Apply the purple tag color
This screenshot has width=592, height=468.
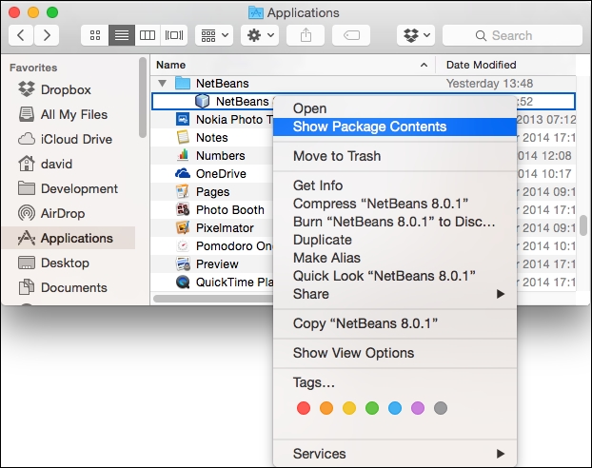click(418, 408)
